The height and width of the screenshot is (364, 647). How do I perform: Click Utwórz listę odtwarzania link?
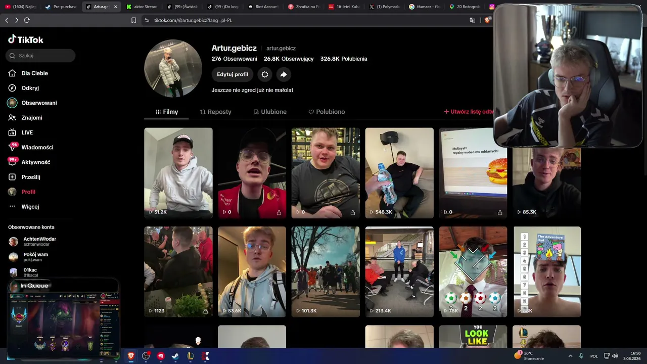pos(469,112)
